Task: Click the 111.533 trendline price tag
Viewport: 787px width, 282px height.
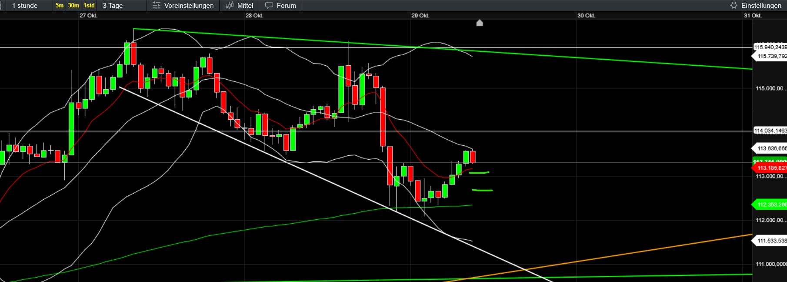Action: [x=770, y=241]
